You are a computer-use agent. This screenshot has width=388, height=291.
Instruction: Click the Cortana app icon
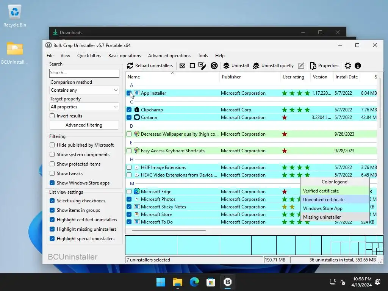pos(136,117)
